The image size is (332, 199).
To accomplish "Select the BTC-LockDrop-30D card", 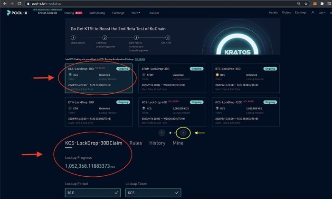I will [x=246, y=78].
